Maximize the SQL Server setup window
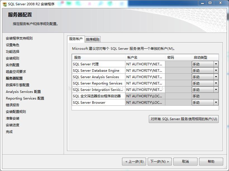Screen dimensions: 229x171 click(210, 3)
